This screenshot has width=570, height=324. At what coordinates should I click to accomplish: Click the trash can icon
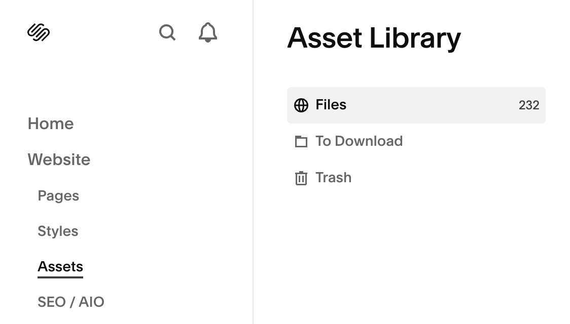click(x=301, y=178)
